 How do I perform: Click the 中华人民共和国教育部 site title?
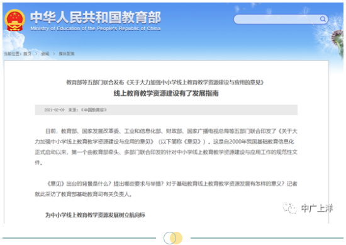point(96,18)
